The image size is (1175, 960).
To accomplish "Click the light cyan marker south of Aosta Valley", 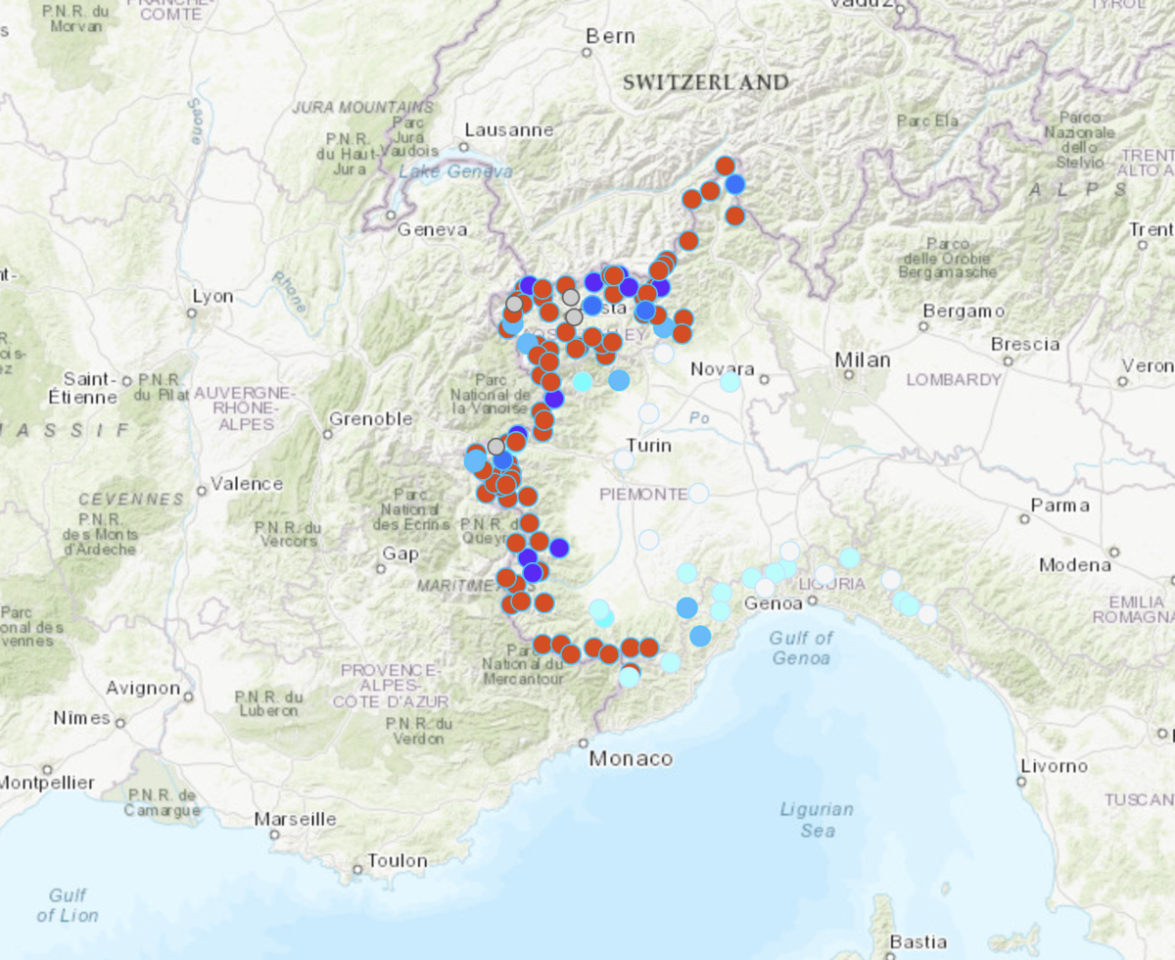I will pyautogui.click(x=583, y=381).
